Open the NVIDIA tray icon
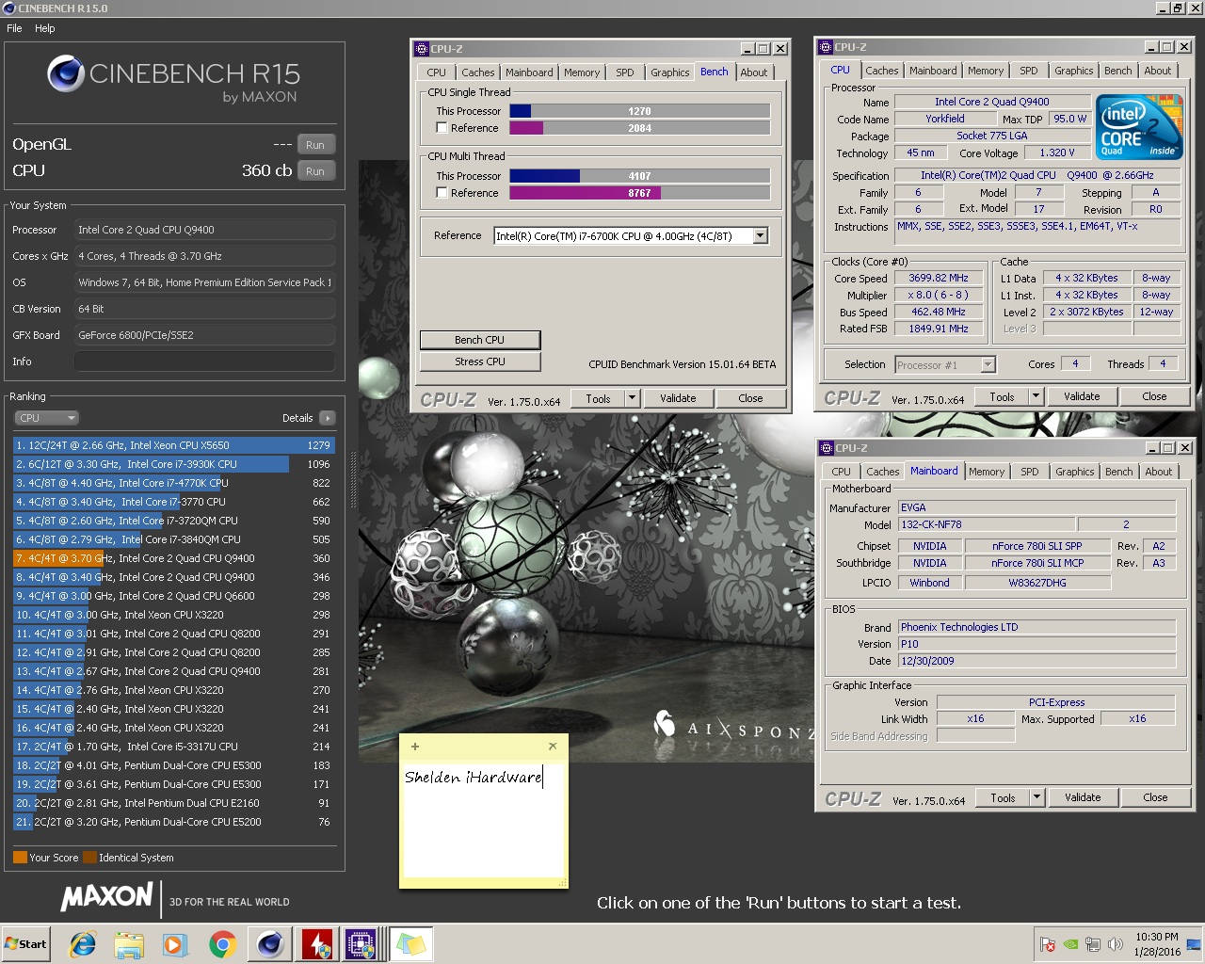 click(1070, 944)
